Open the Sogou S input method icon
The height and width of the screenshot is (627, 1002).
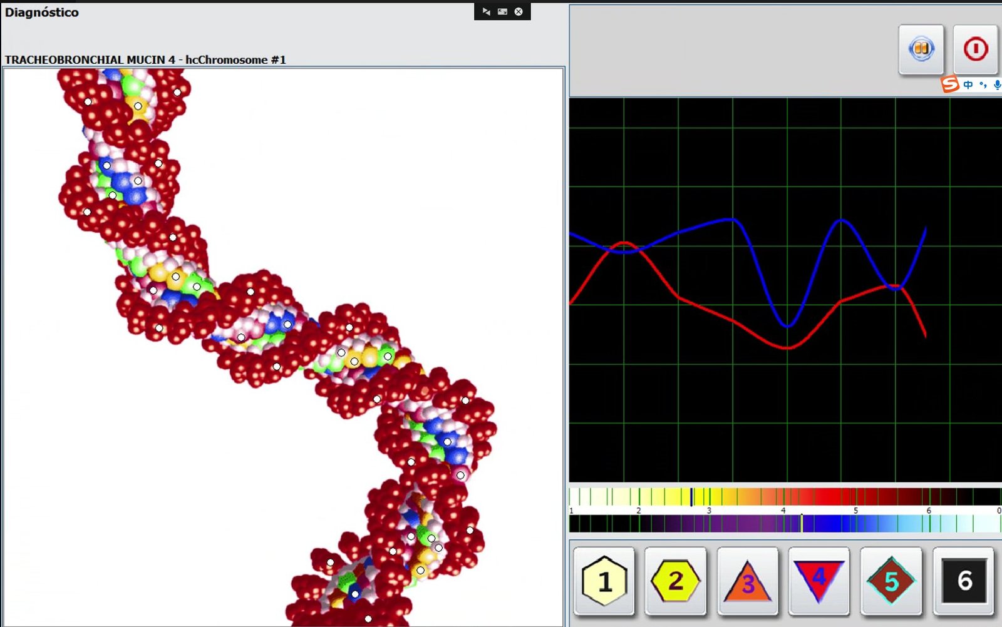tap(950, 84)
